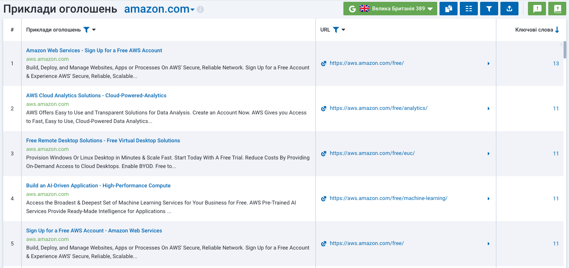
Task: Click the copy icon button in toolbar
Action: 449,9
